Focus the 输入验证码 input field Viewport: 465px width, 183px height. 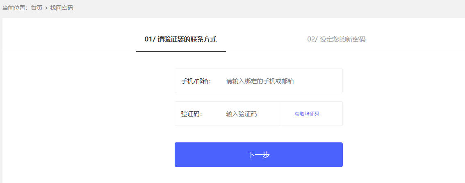(242, 114)
